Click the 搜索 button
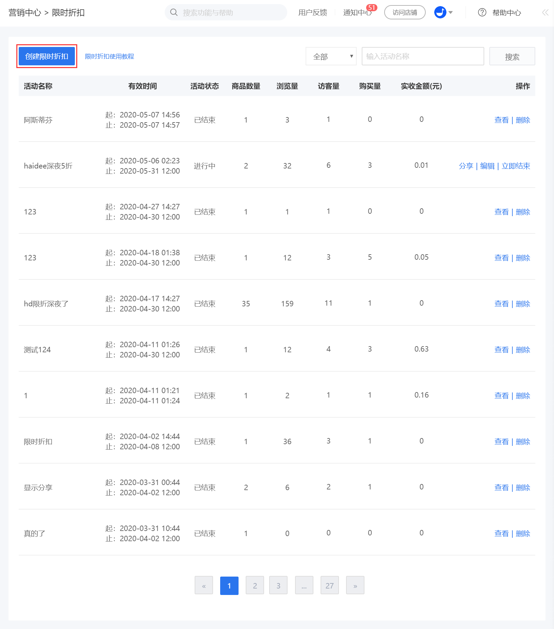This screenshot has width=554, height=629. (x=512, y=56)
